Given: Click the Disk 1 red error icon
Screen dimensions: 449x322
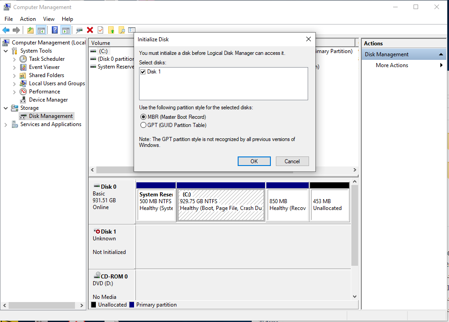Looking at the screenshot, I should 97,231.
